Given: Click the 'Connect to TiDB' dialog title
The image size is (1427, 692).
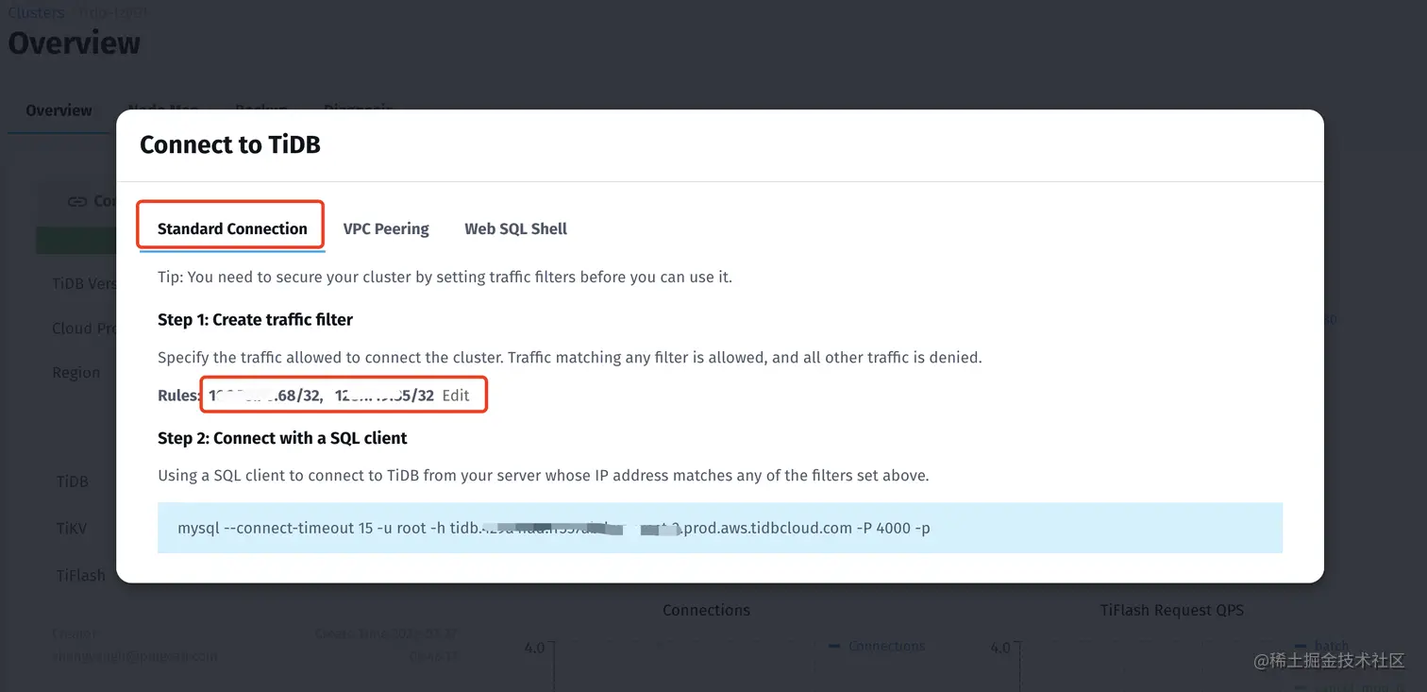Looking at the screenshot, I should point(230,144).
